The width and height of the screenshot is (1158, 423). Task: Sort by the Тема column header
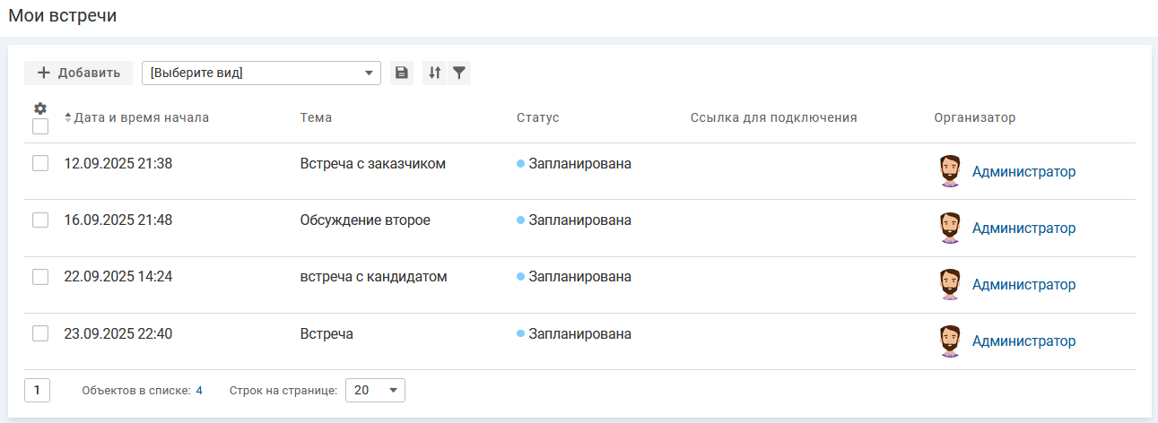(316, 118)
